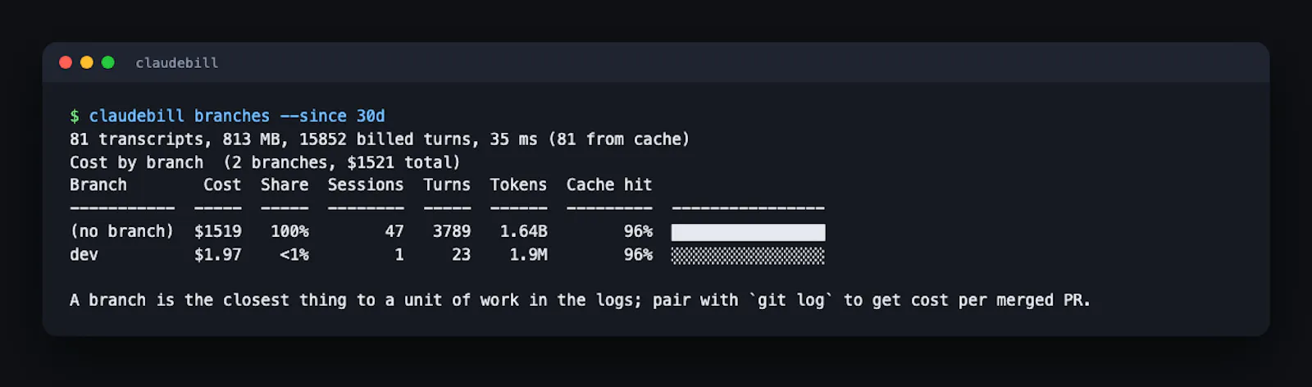Click the green maximize window button

click(x=107, y=62)
